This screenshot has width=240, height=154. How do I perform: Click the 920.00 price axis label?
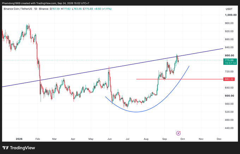229,31
